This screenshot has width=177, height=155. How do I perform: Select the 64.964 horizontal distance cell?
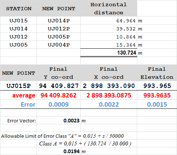click(109, 21)
